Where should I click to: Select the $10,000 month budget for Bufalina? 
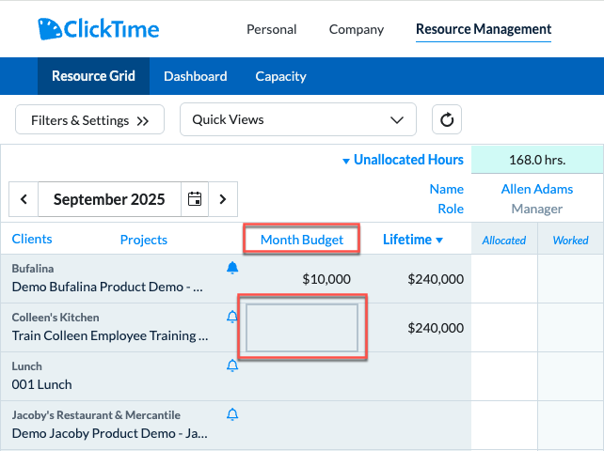(326, 279)
